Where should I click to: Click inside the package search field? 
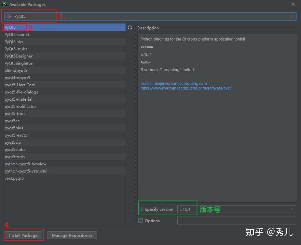click(x=33, y=16)
